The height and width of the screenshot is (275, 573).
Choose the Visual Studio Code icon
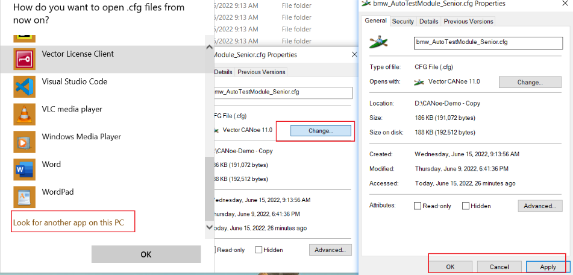point(25,87)
